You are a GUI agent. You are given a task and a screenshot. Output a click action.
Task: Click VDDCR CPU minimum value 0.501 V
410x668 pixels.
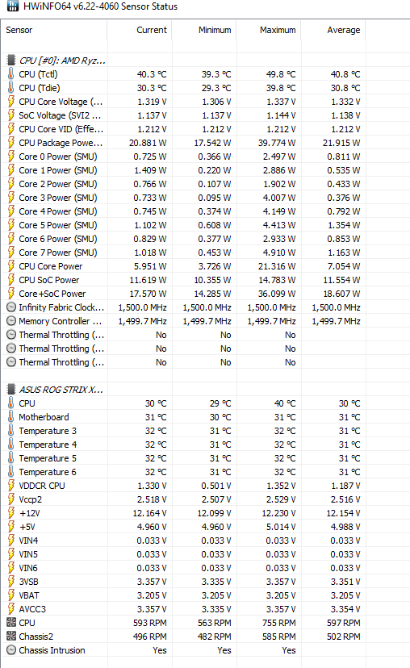point(215,485)
